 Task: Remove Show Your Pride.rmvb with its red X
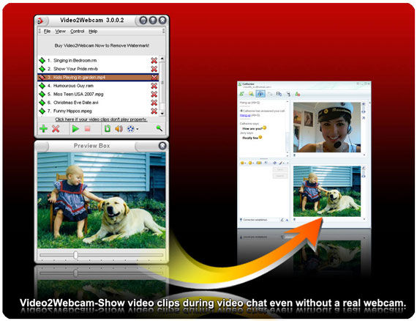point(154,69)
